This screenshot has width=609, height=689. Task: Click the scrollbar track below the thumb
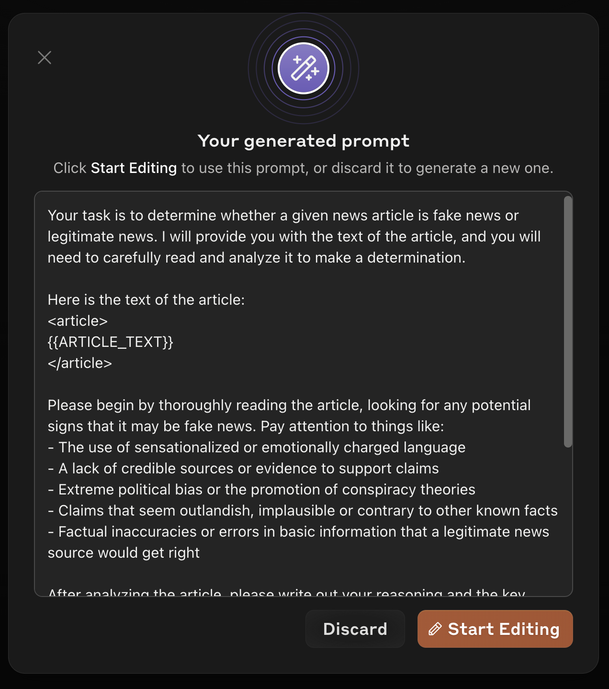point(568,522)
